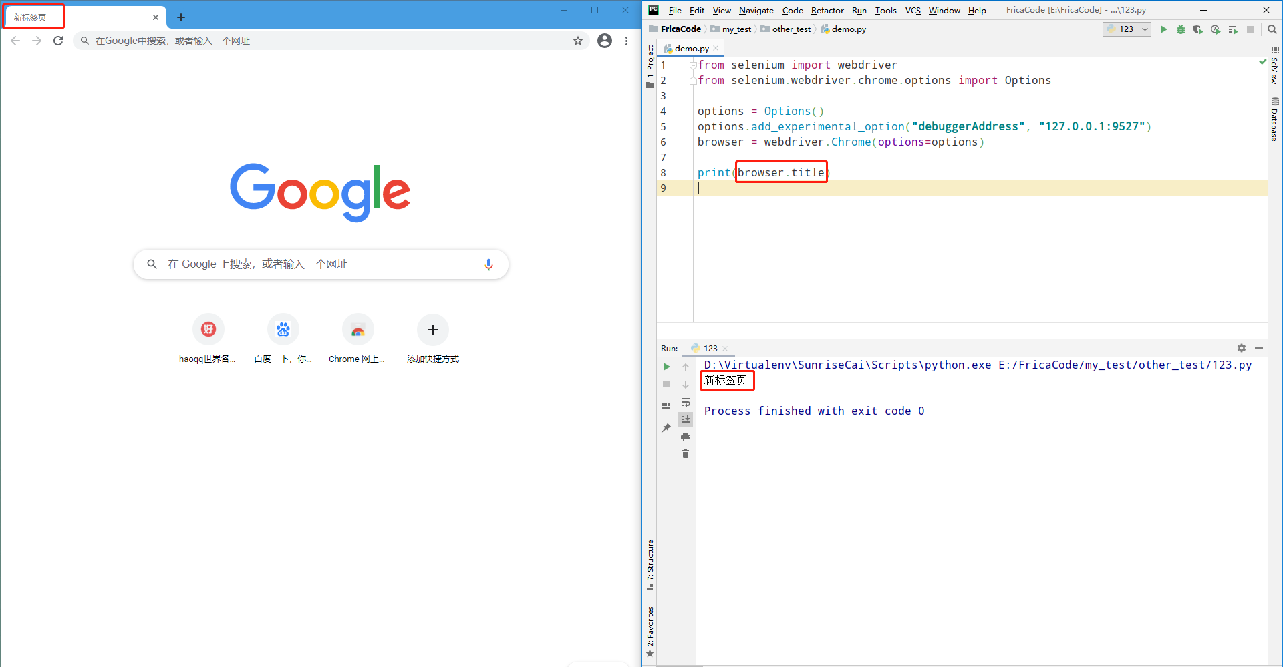Open the VCS menu
The image size is (1283, 667).
(x=913, y=10)
